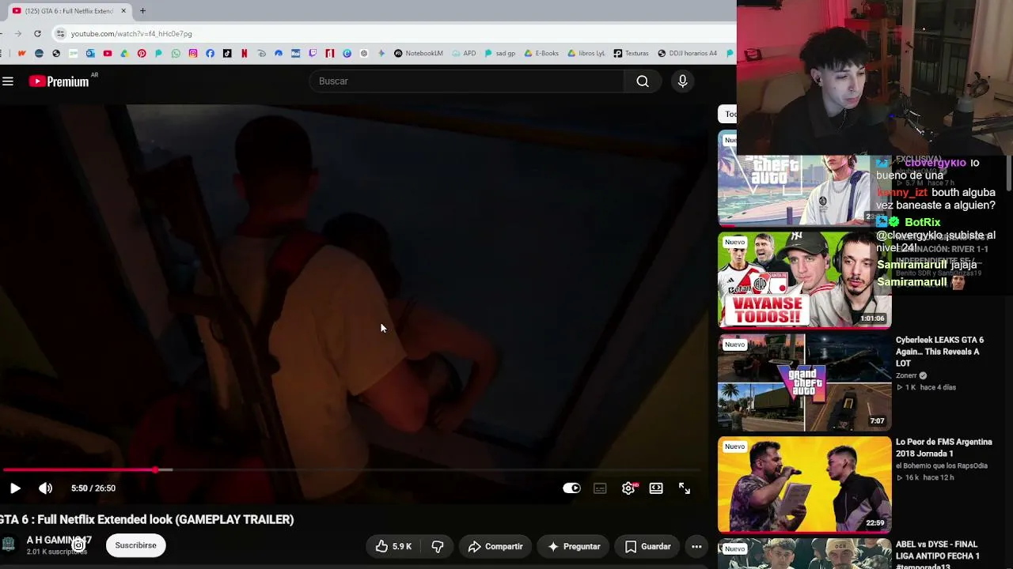The height and width of the screenshot is (569, 1013).
Task: Open the A H GAMING channel avatar
Action: pos(9,545)
